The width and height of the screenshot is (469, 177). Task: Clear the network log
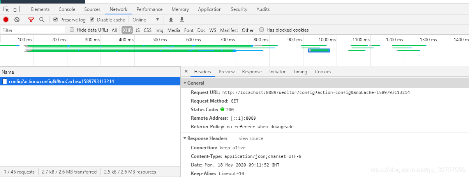pos(17,19)
